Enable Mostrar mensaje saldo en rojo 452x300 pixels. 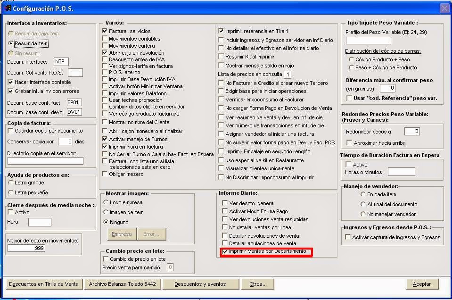pos(221,66)
